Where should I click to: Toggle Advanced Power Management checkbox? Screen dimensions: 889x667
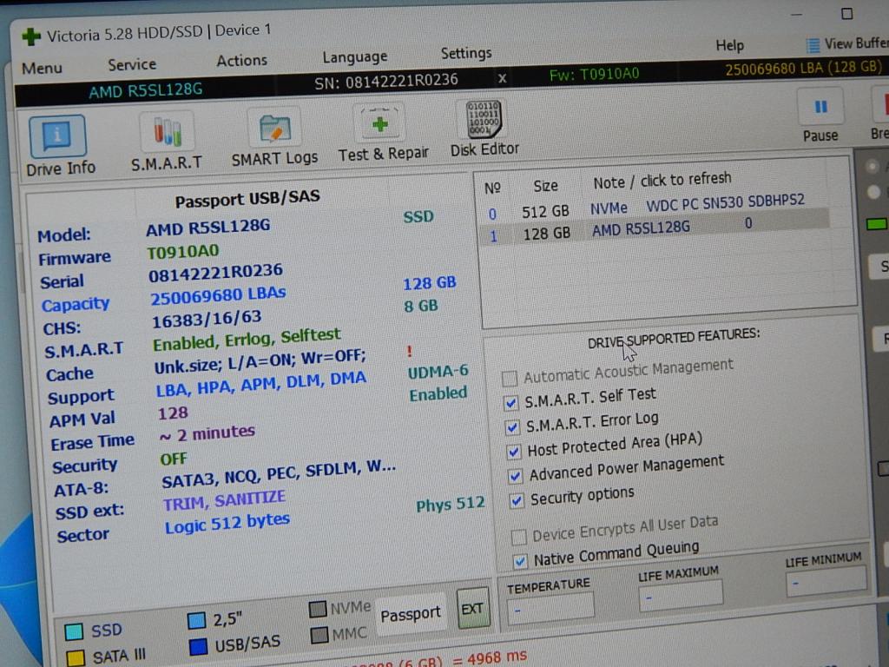515,476
